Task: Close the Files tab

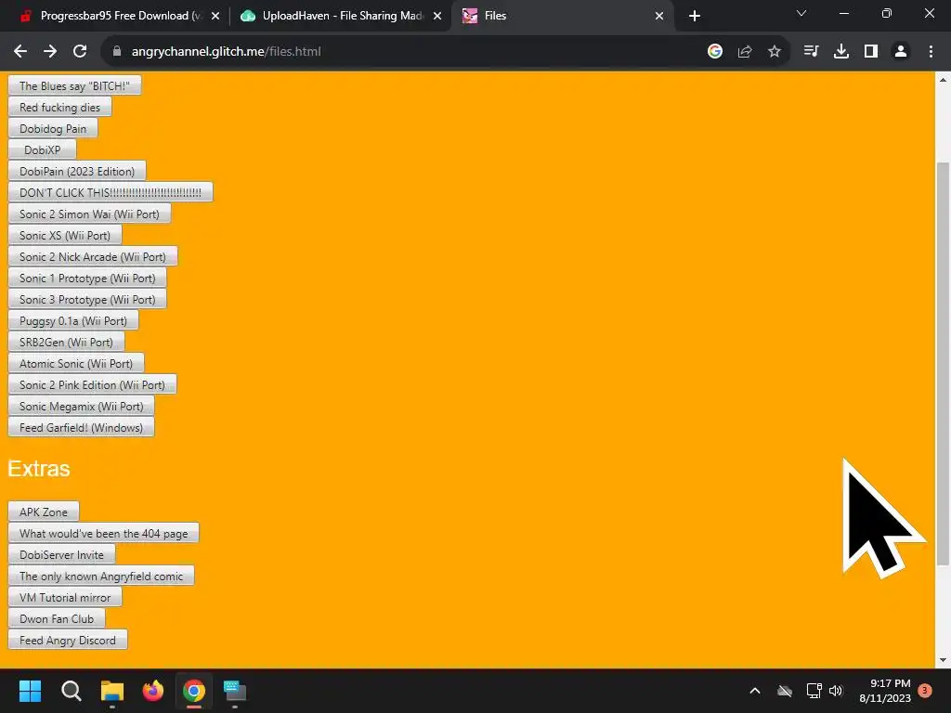Action: (659, 16)
